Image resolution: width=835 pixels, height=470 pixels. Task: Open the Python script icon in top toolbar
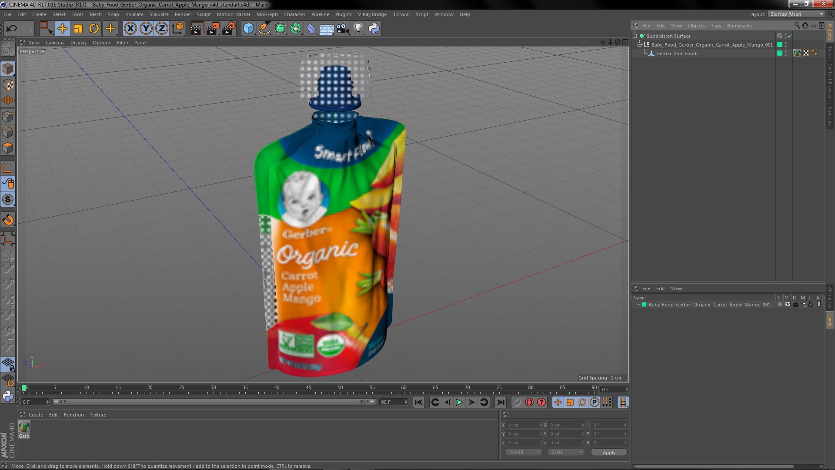tap(374, 29)
